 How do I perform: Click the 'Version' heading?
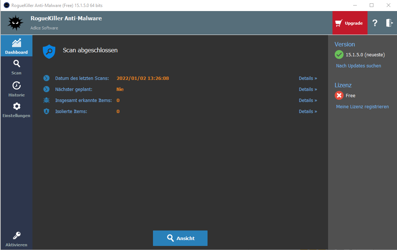345,44
